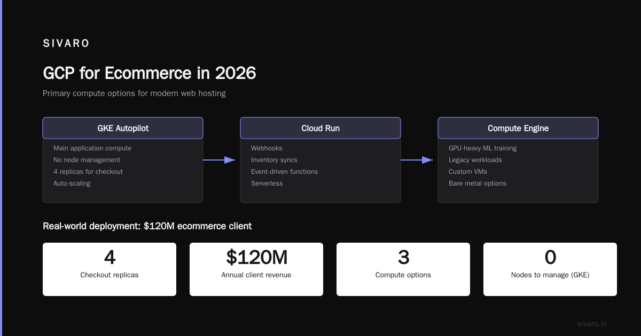Click the 'GCP for Ecommerce in 2026' title
The height and width of the screenshot is (336, 641).
[x=150, y=73]
